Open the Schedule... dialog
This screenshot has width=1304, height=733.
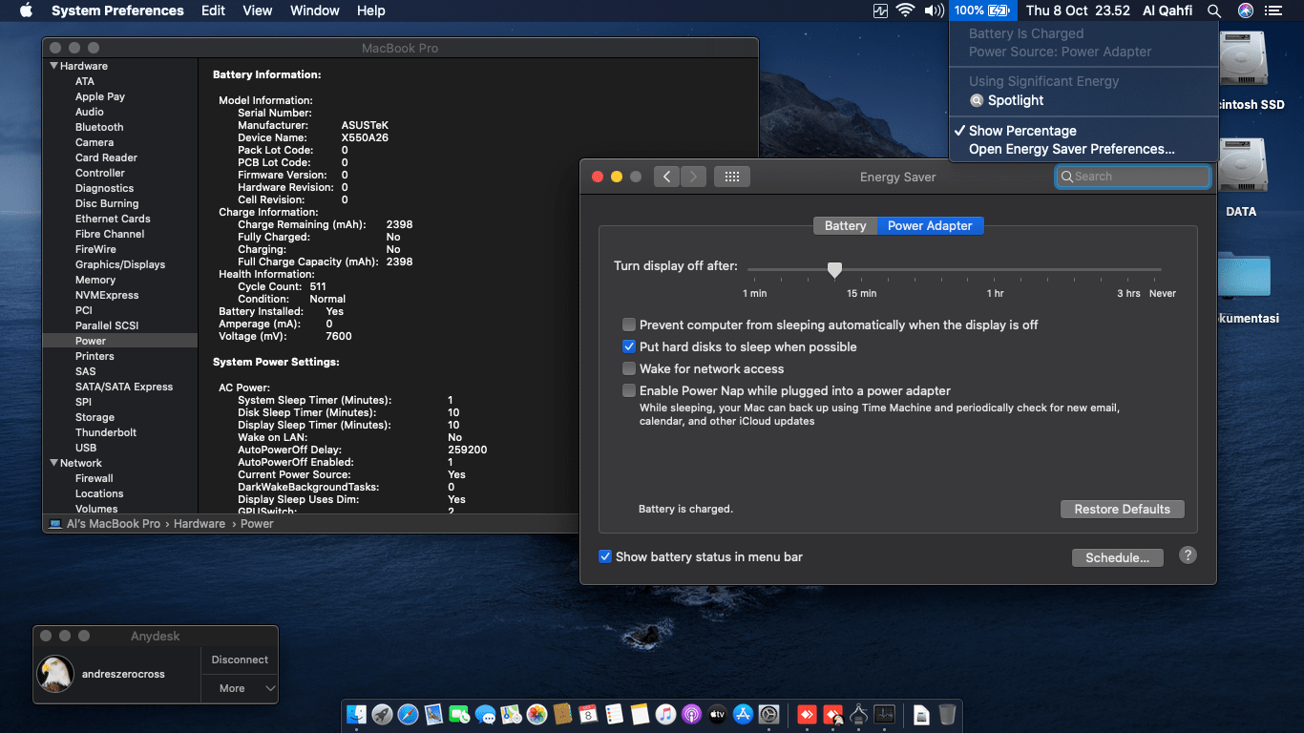[1118, 557]
